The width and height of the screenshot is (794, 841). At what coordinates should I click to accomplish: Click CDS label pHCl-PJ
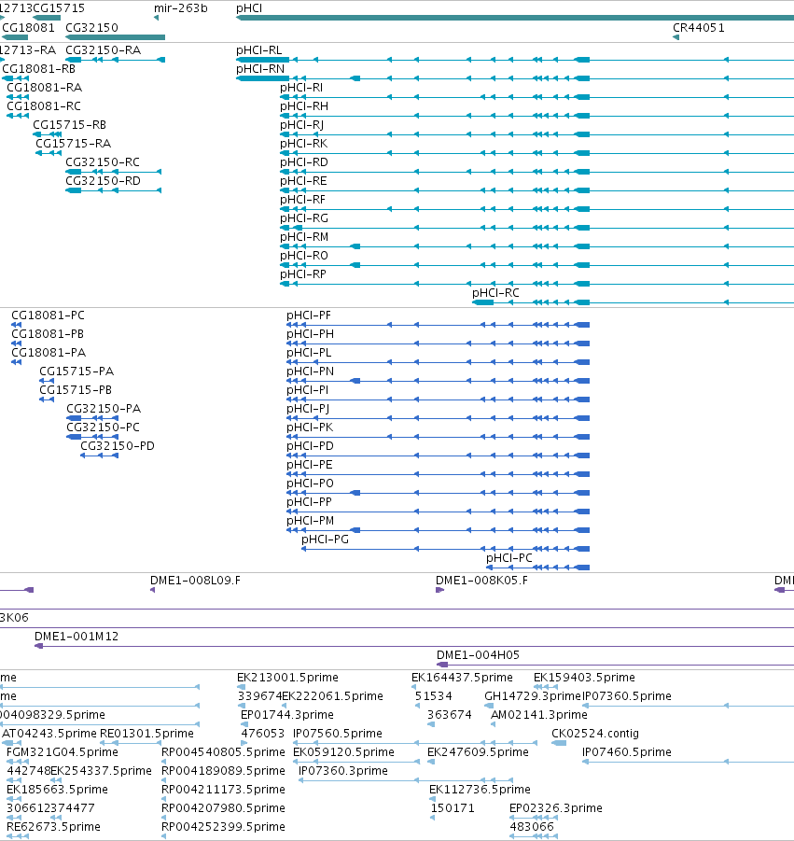click(308, 409)
